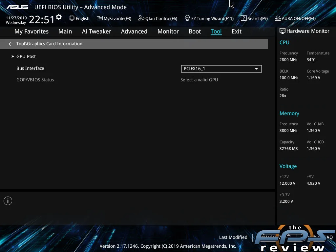Click the Memory Frequency value 3800 MHz
Image resolution: width=336 pixels, height=252 pixels.
[x=288, y=131]
